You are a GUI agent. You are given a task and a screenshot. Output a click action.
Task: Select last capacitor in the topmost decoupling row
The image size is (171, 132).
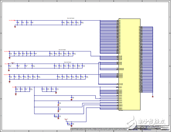[81, 22]
